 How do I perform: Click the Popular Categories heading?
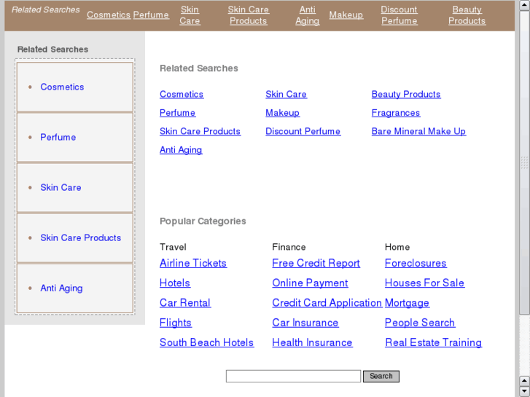coord(203,221)
